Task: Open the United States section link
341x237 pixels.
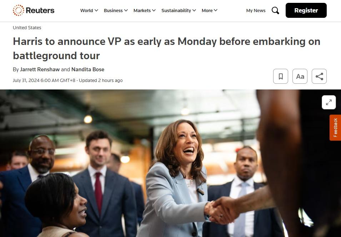Action: [x=27, y=27]
